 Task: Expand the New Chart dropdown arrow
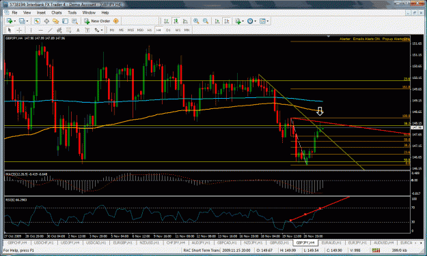point(14,21)
